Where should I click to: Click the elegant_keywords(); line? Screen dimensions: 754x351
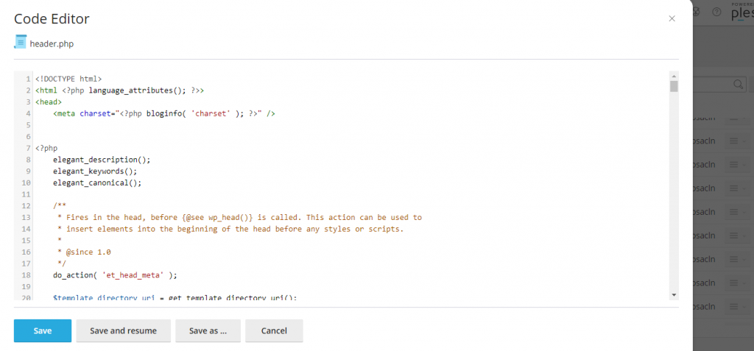[x=95, y=171]
